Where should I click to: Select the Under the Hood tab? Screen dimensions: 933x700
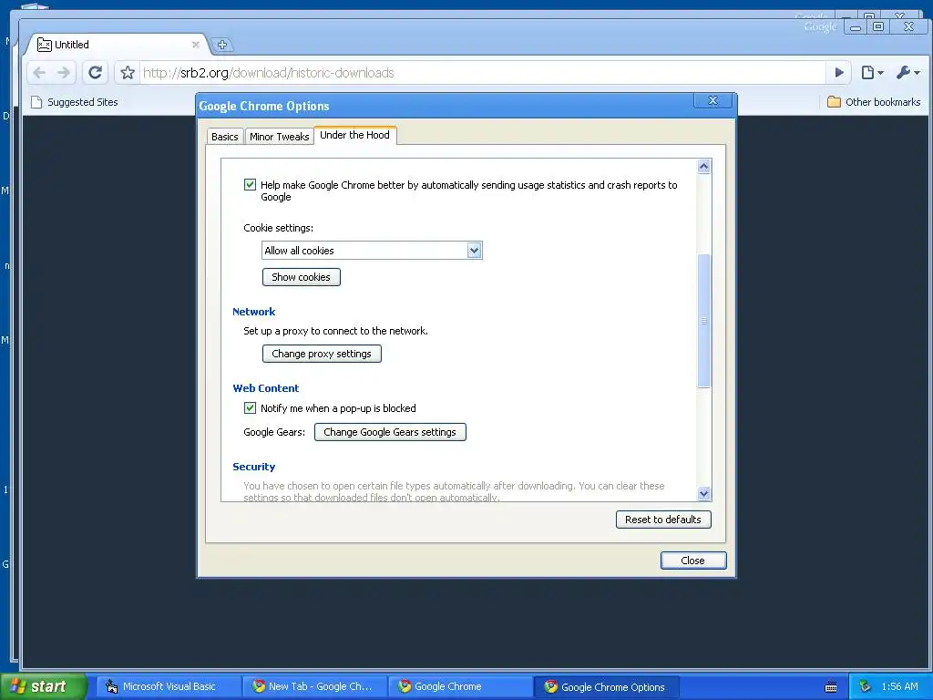[x=354, y=135]
